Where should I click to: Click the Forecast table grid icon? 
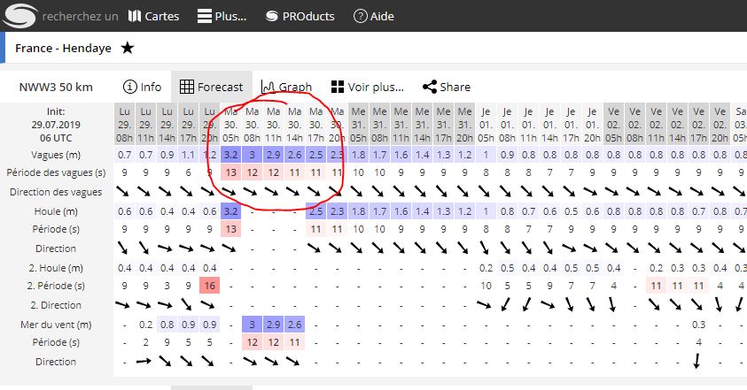[187, 87]
